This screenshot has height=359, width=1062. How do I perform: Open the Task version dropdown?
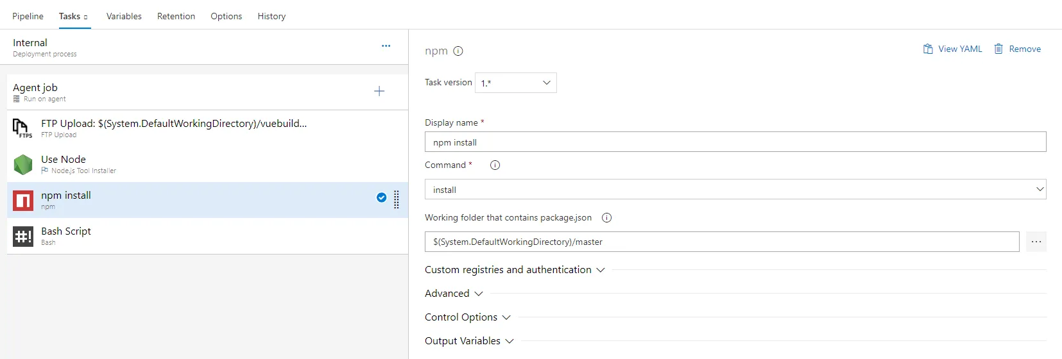click(x=515, y=83)
